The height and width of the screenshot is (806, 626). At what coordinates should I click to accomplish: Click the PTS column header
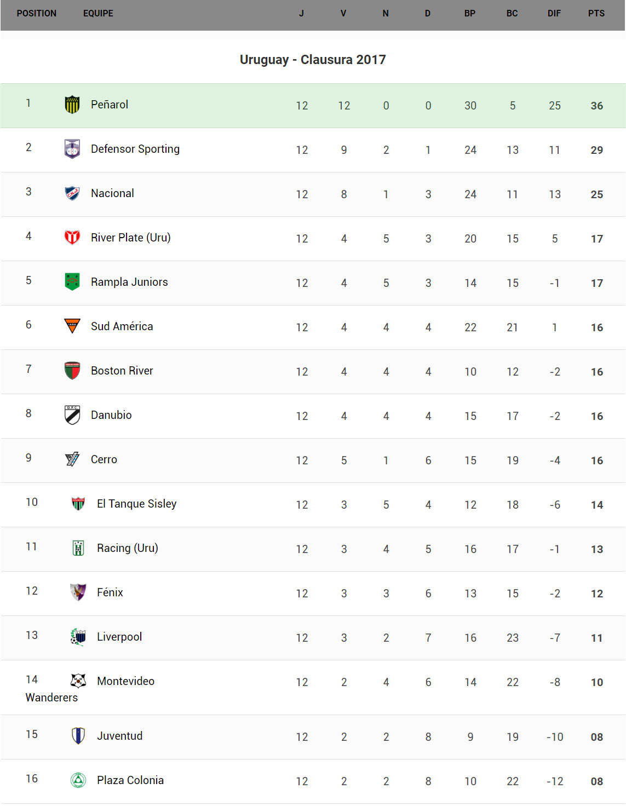[x=596, y=14]
